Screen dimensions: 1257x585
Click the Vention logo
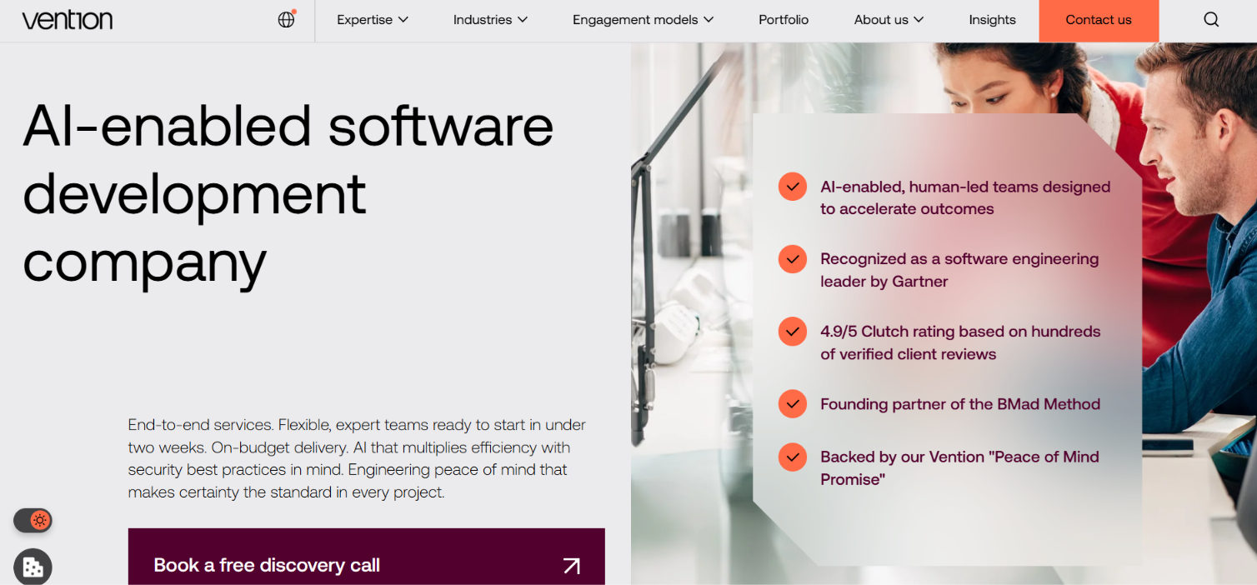68,20
